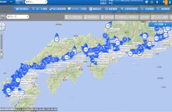
Task: Pan the map right with the compass arrow
Action: (4, 26)
